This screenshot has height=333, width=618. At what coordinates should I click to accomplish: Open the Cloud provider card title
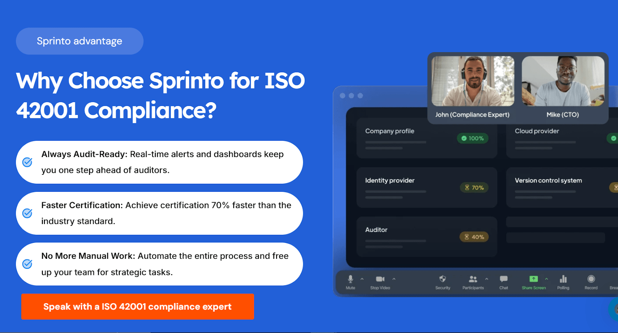[537, 131]
